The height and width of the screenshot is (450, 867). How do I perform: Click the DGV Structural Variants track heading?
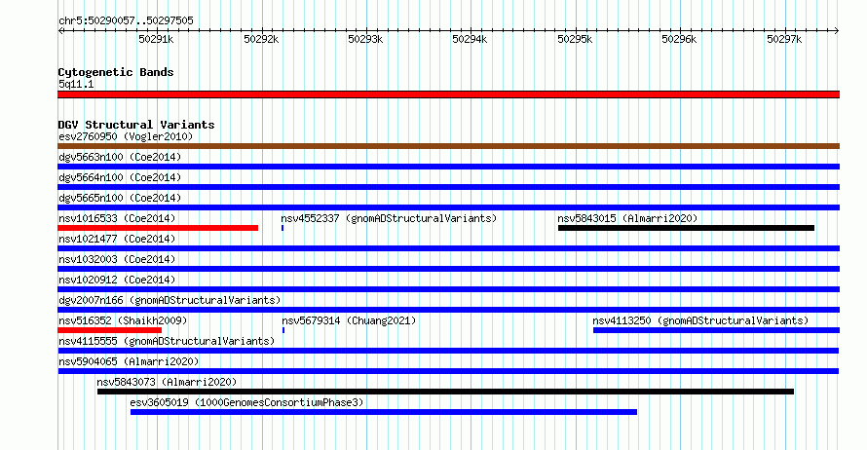(x=136, y=125)
